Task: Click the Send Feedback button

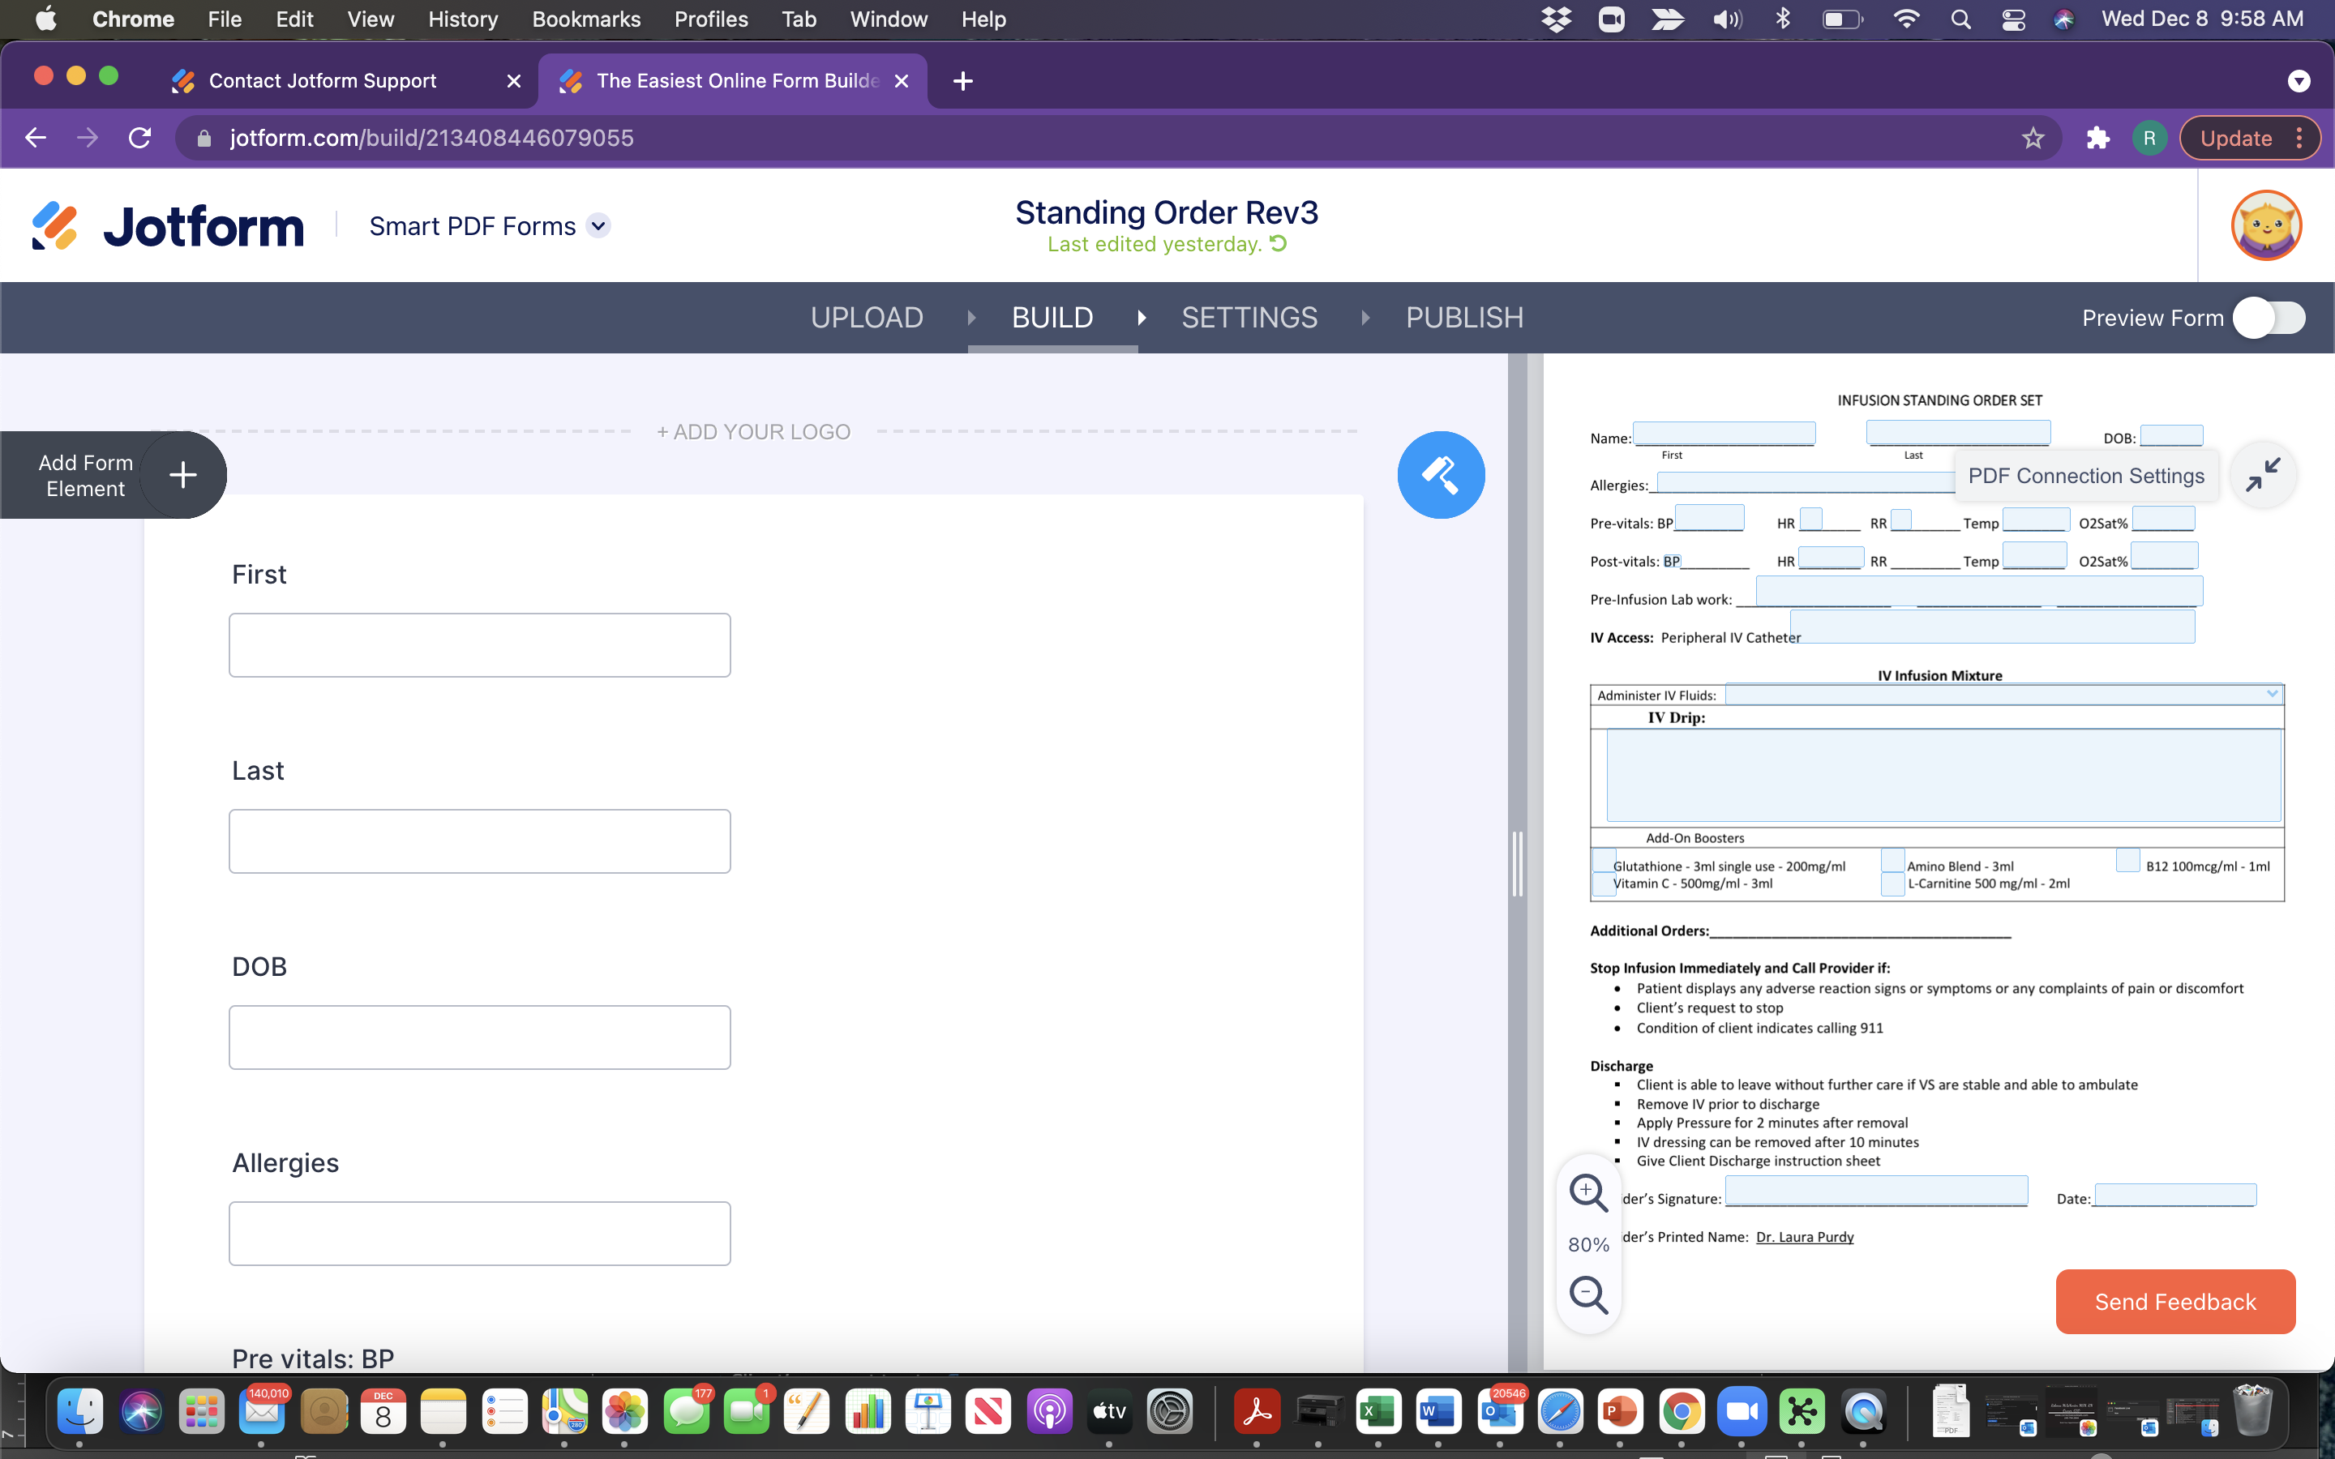Action: [x=2179, y=1301]
